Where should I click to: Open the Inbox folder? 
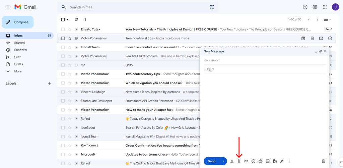27,36
